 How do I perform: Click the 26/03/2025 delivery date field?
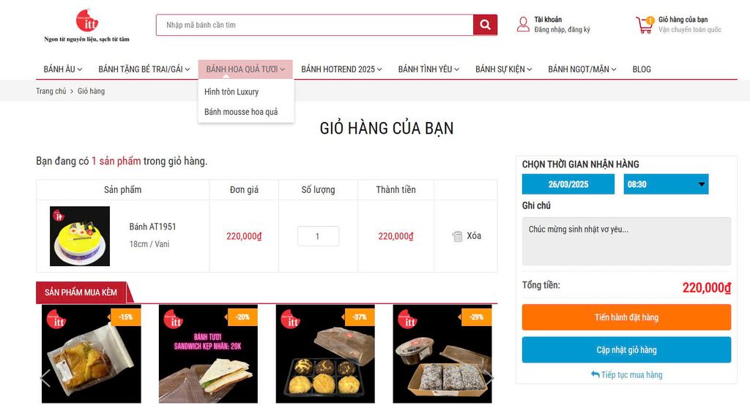click(x=568, y=184)
